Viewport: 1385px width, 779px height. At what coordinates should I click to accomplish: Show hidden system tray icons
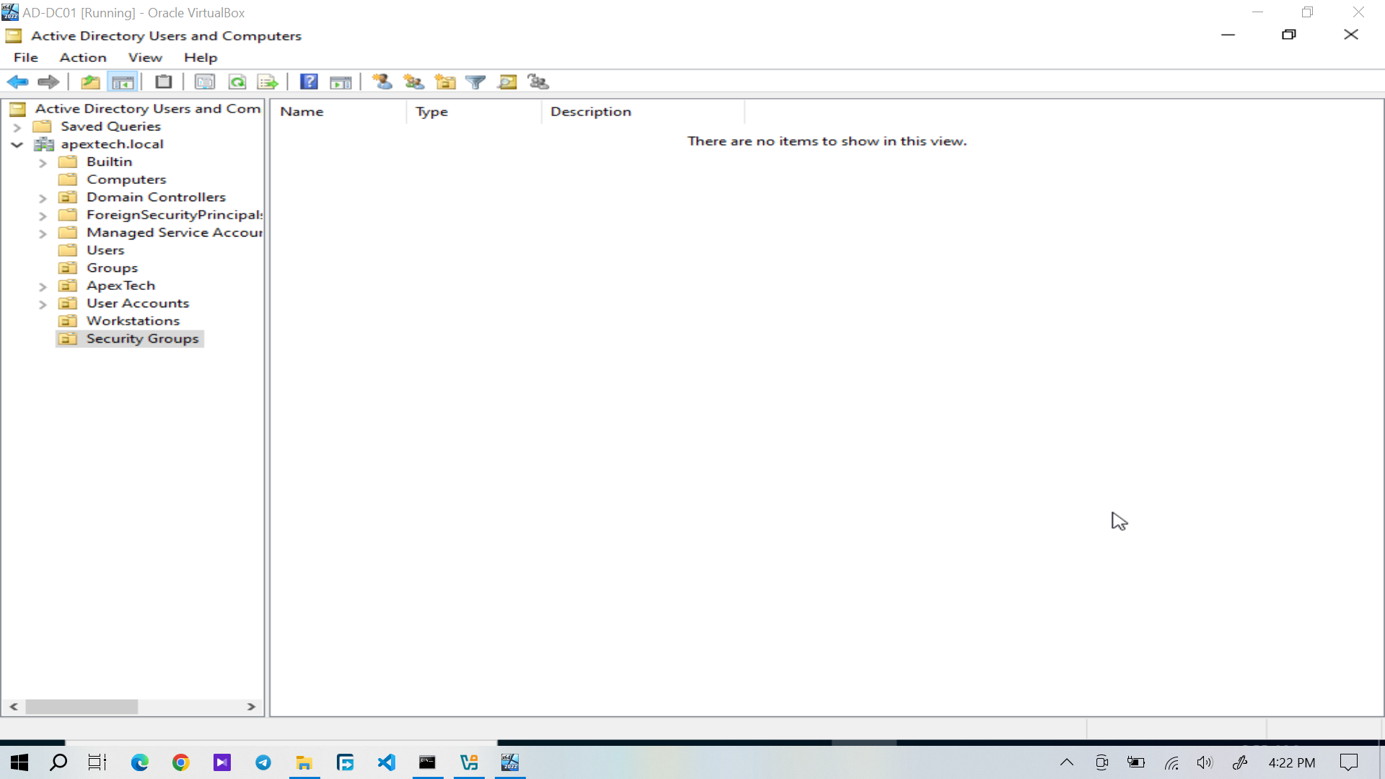(1067, 762)
